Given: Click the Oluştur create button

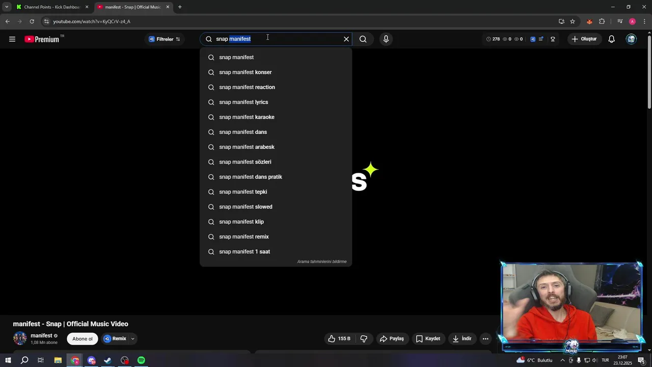Looking at the screenshot, I should (584, 39).
